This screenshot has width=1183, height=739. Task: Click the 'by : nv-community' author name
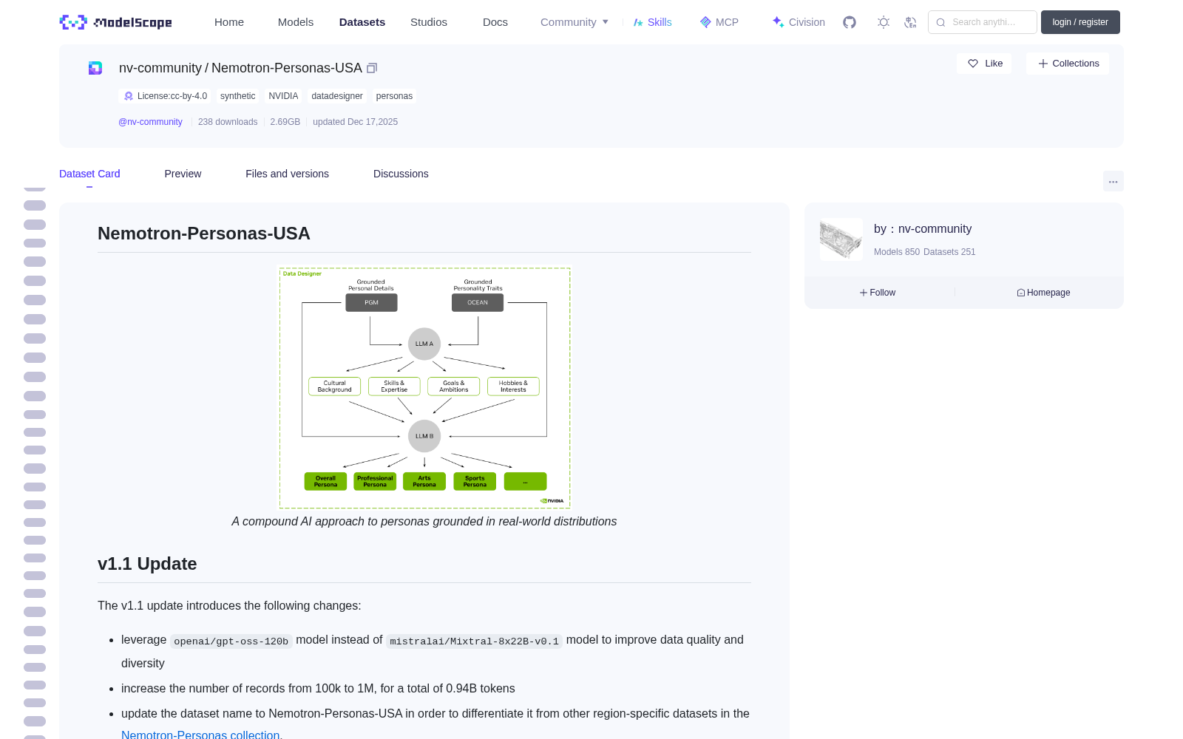coord(923,229)
